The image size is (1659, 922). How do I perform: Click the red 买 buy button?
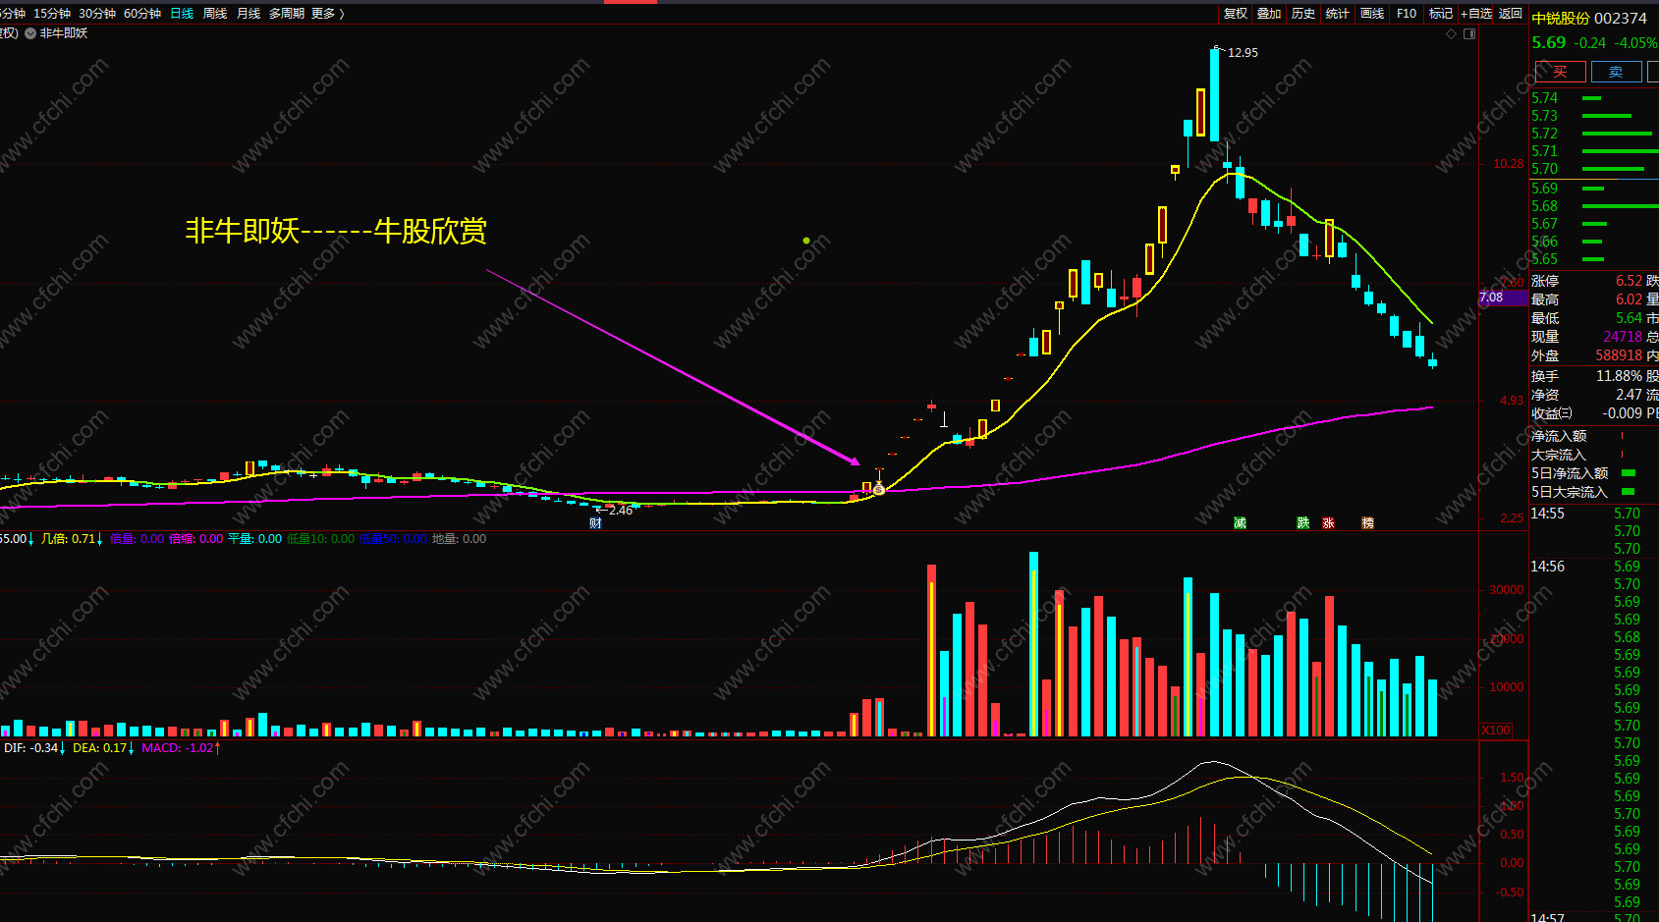point(1560,72)
